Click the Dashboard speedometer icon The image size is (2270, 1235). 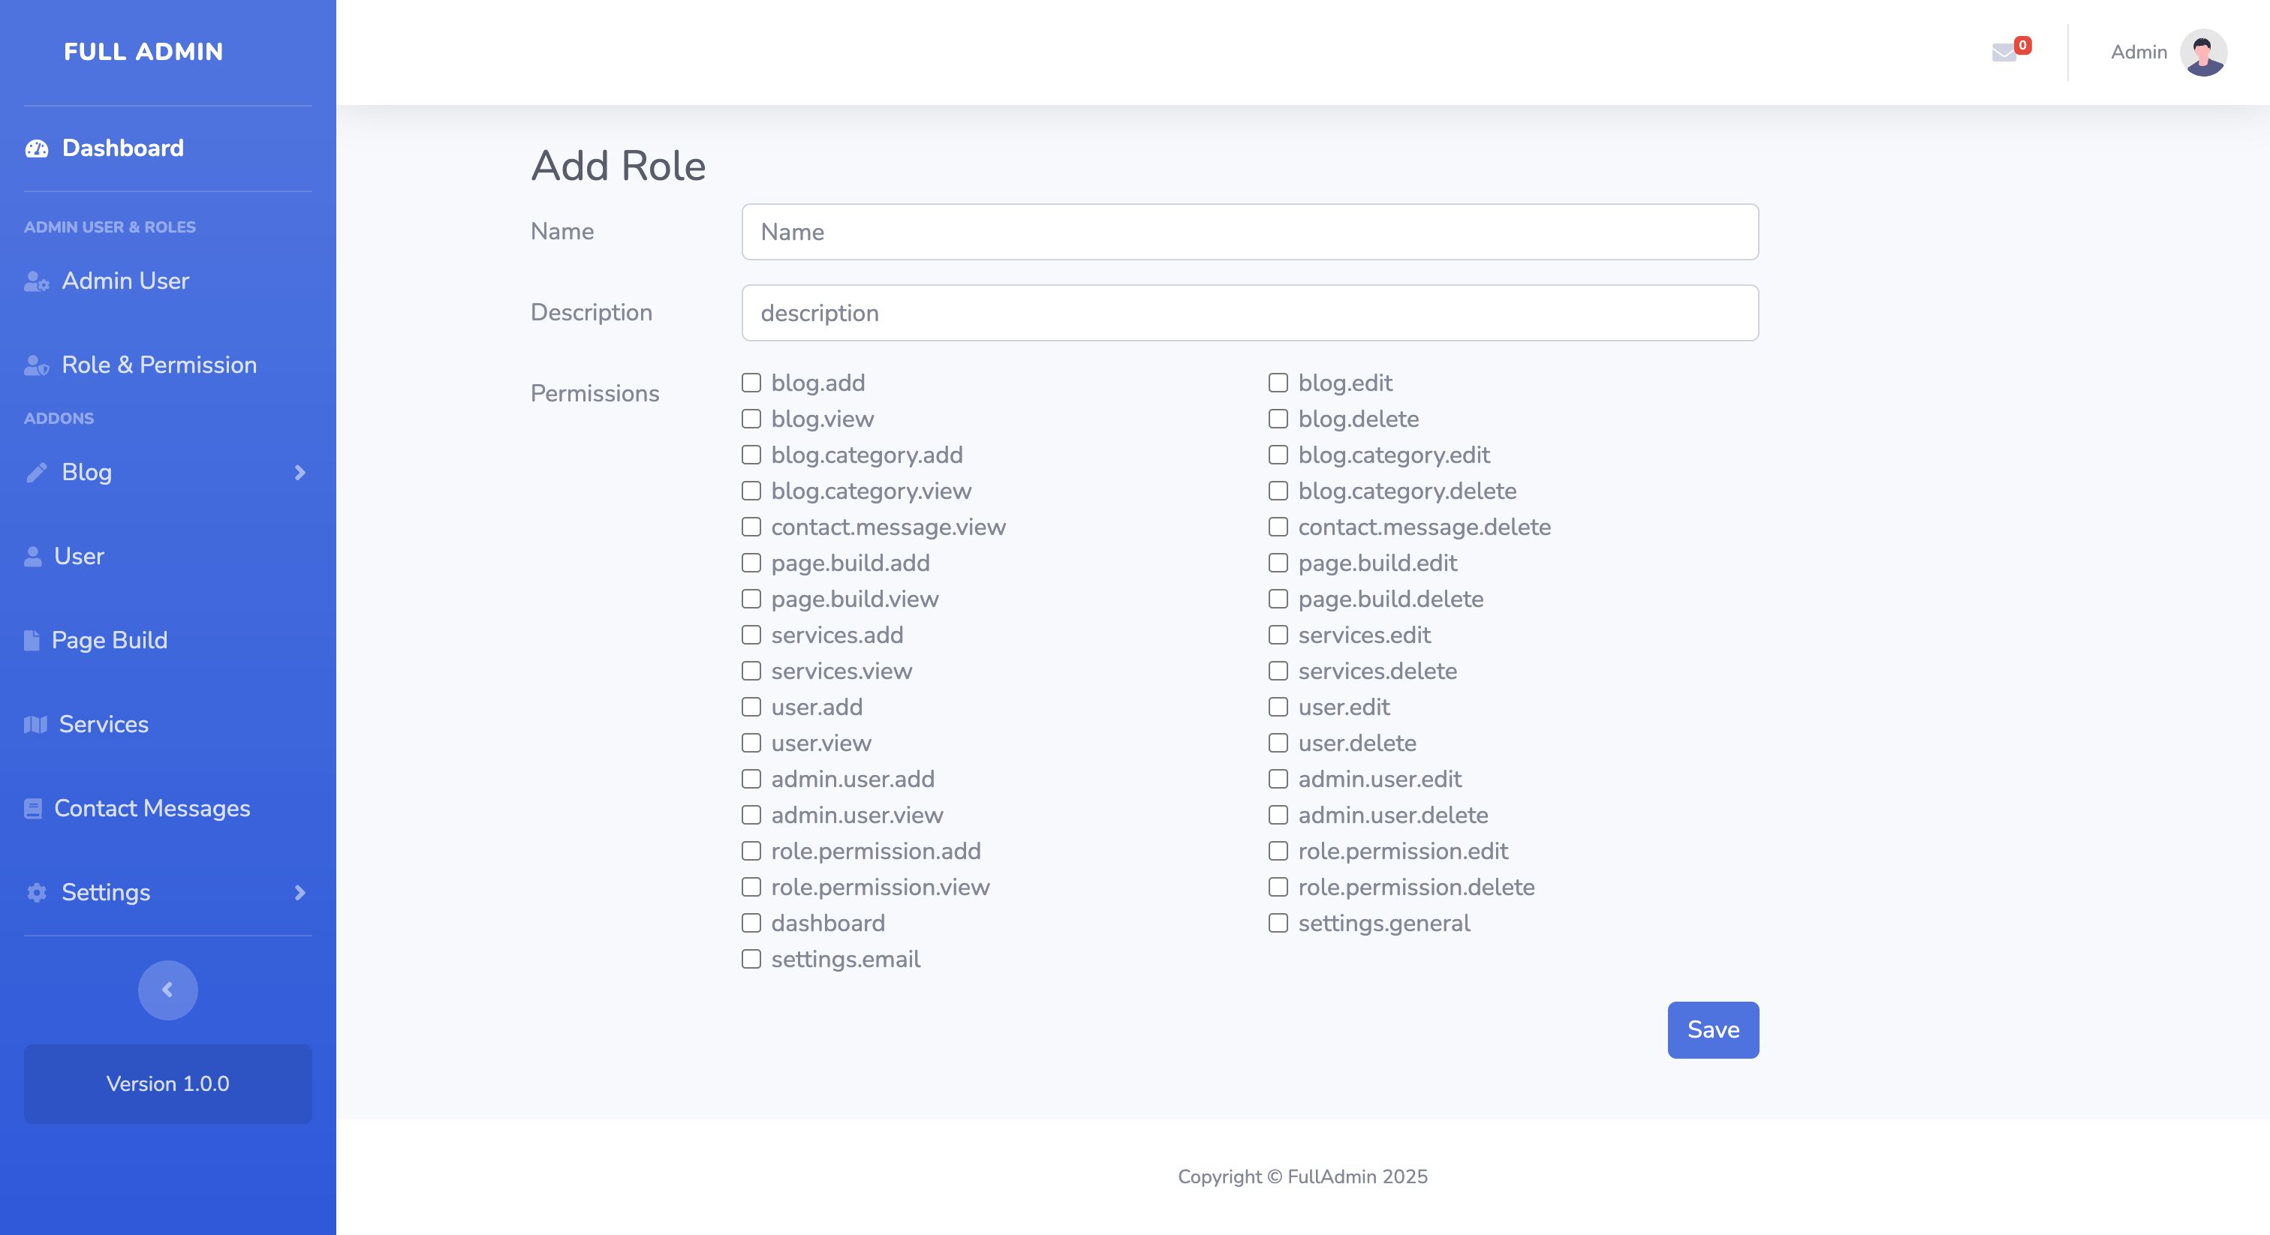37,148
